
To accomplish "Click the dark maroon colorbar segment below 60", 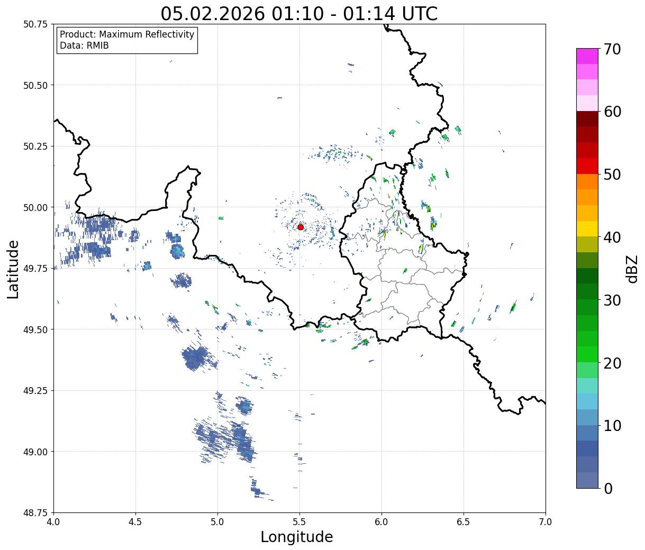I will click(x=587, y=119).
